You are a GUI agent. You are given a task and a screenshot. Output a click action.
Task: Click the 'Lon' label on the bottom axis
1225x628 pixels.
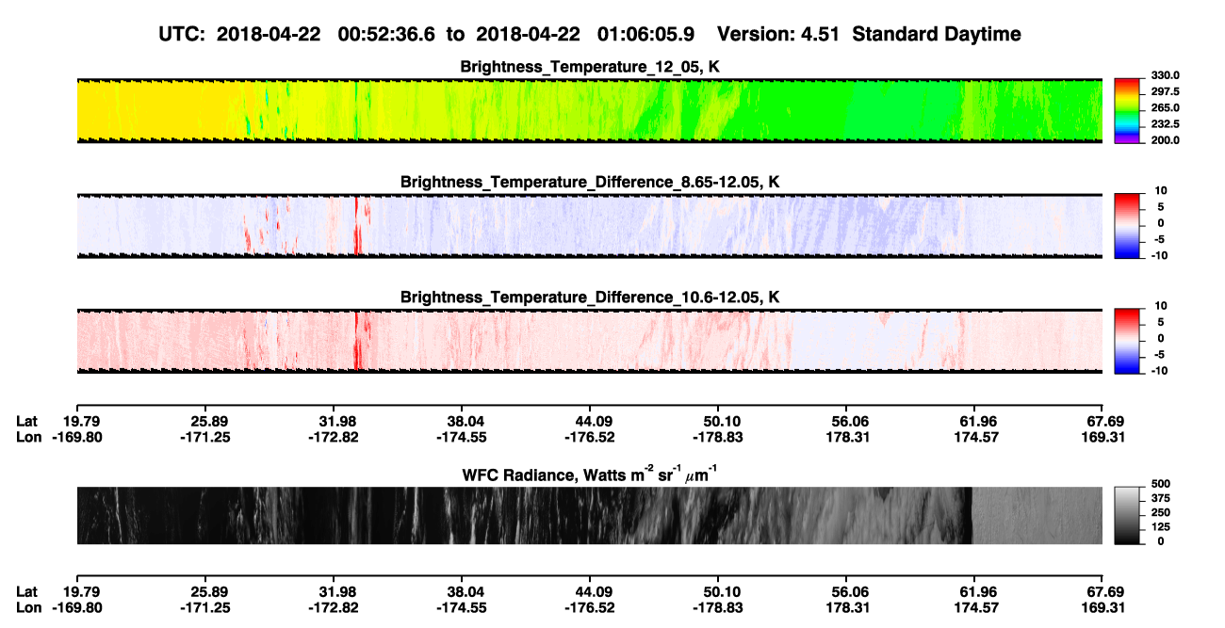pyautogui.click(x=29, y=607)
